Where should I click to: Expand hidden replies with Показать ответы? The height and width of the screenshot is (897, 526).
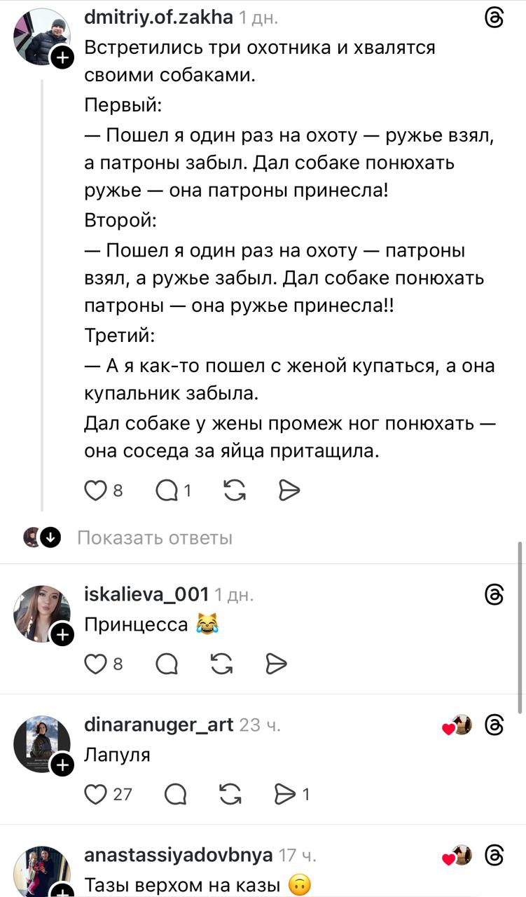[154, 537]
